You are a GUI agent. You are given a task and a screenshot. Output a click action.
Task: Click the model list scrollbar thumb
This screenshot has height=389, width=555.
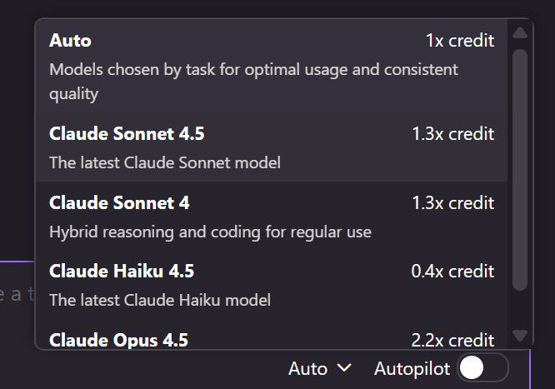pyautogui.click(x=520, y=170)
